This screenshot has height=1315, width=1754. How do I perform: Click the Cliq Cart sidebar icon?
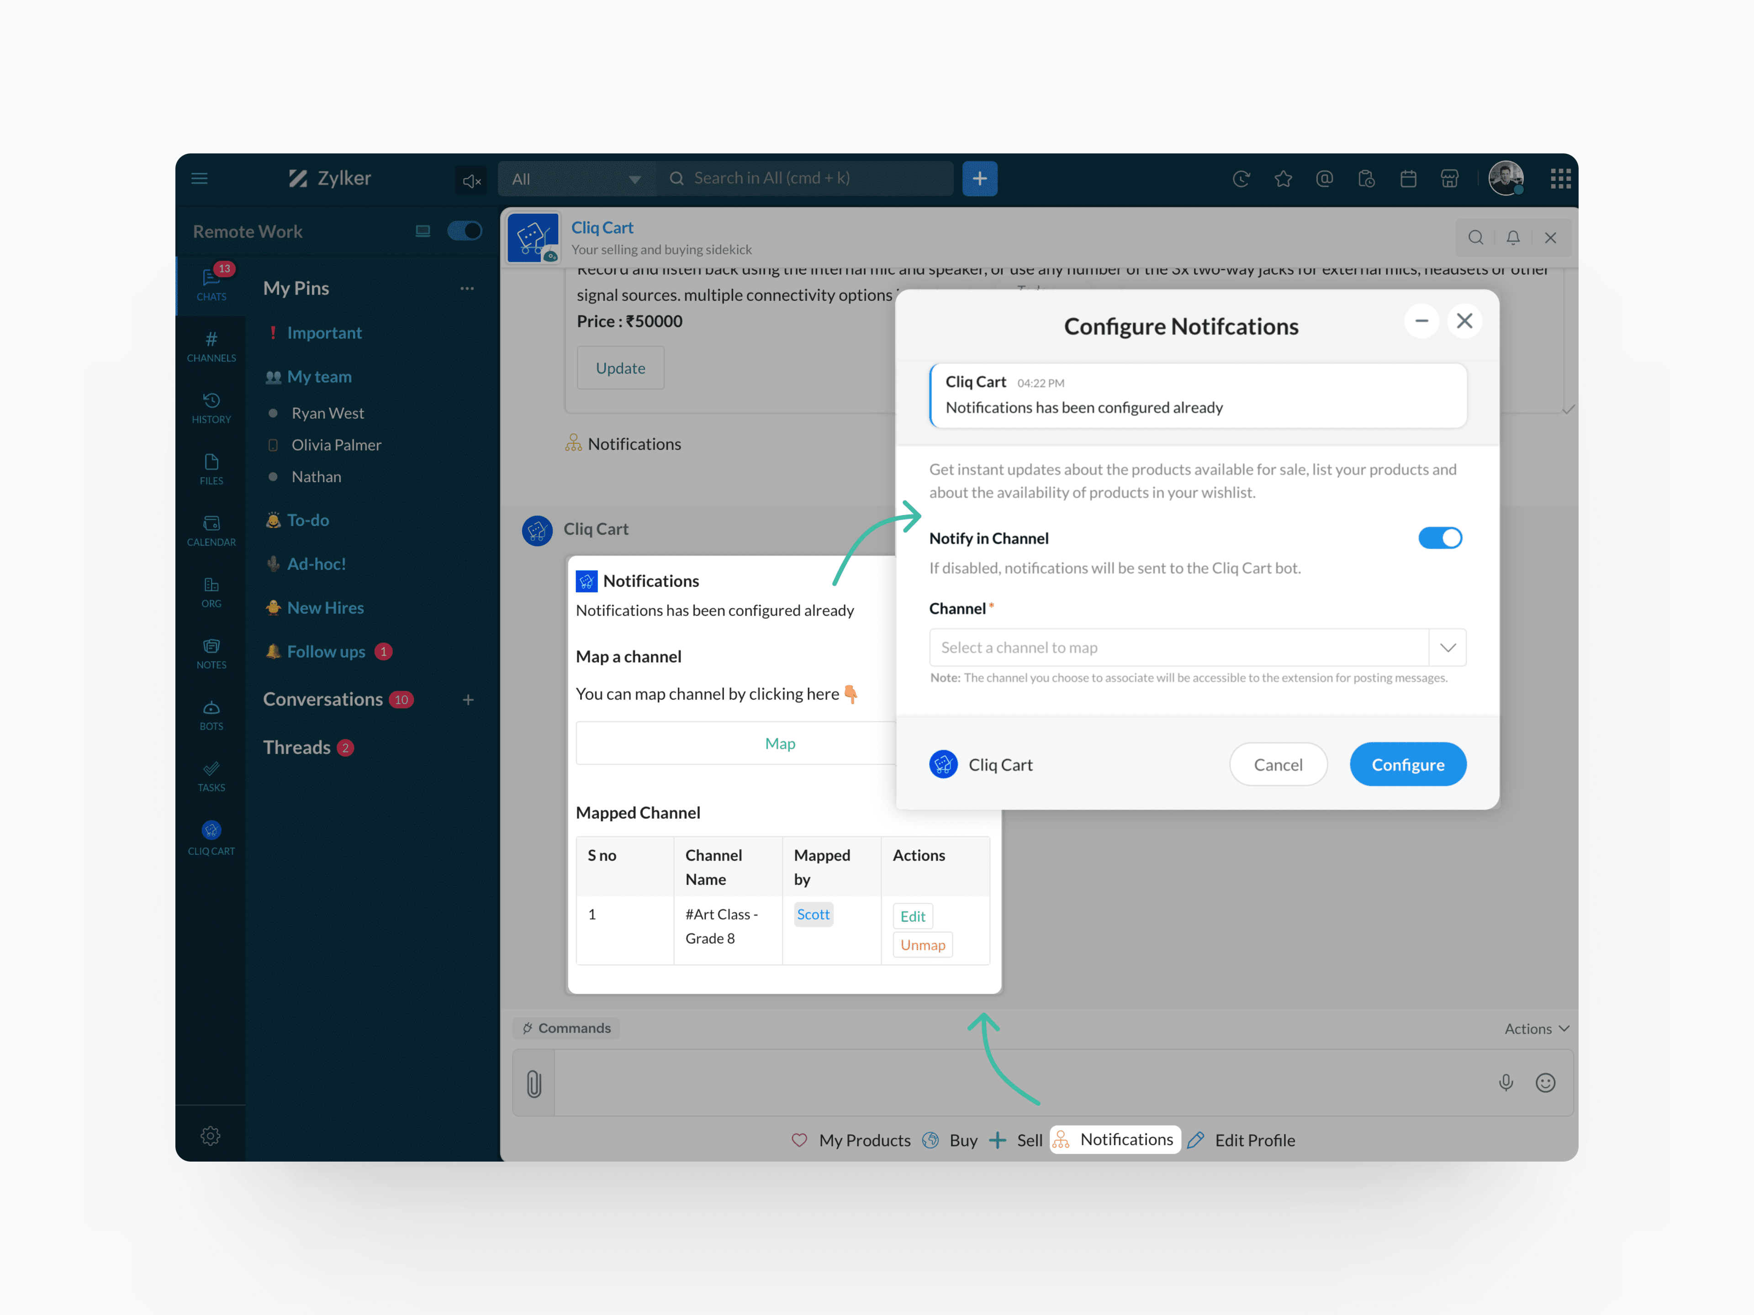[x=211, y=837]
